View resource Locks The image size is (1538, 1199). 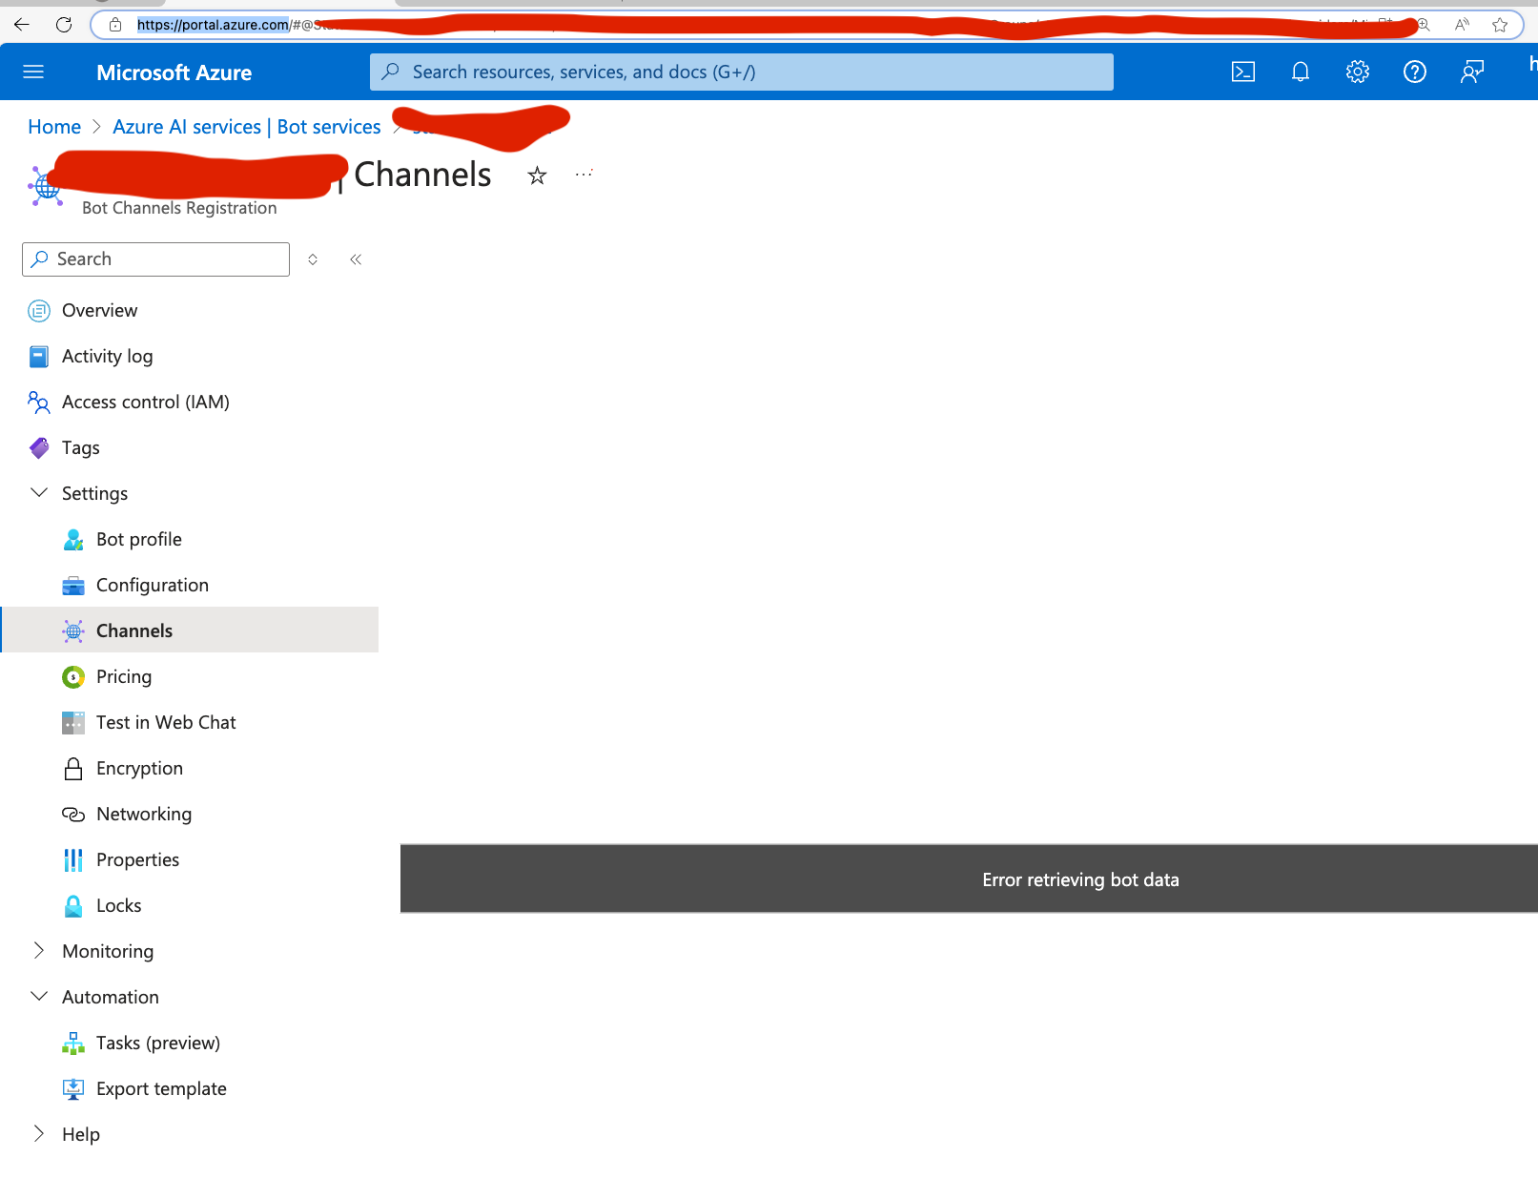click(x=118, y=905)
